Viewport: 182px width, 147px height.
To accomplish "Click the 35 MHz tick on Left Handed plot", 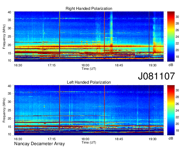I will 10,93.
